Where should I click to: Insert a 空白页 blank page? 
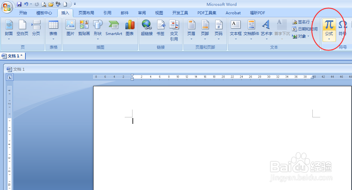22,28
